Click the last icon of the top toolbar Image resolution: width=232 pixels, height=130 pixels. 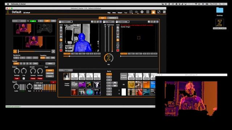point(164,12)
